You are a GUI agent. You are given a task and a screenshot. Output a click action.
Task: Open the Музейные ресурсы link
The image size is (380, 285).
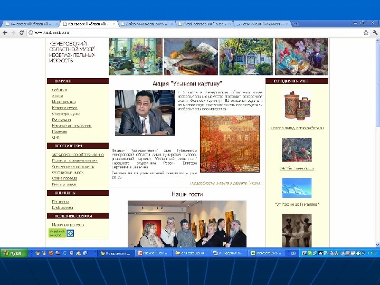coord(68,225)
